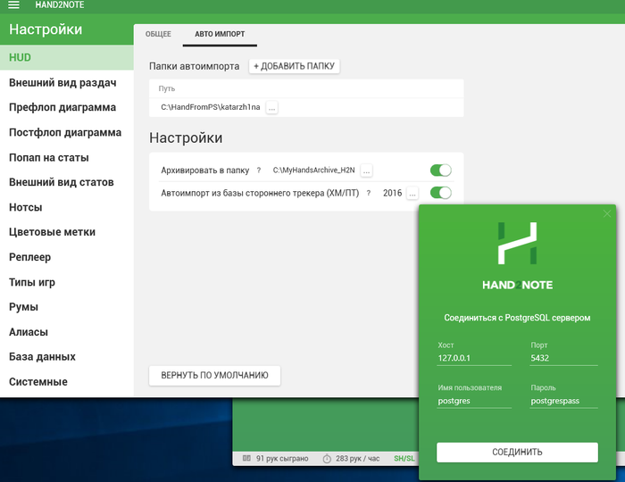Click the 91 рук сыграно status text
The height and width of the screenshot is (482, 625).
(282, 459)
